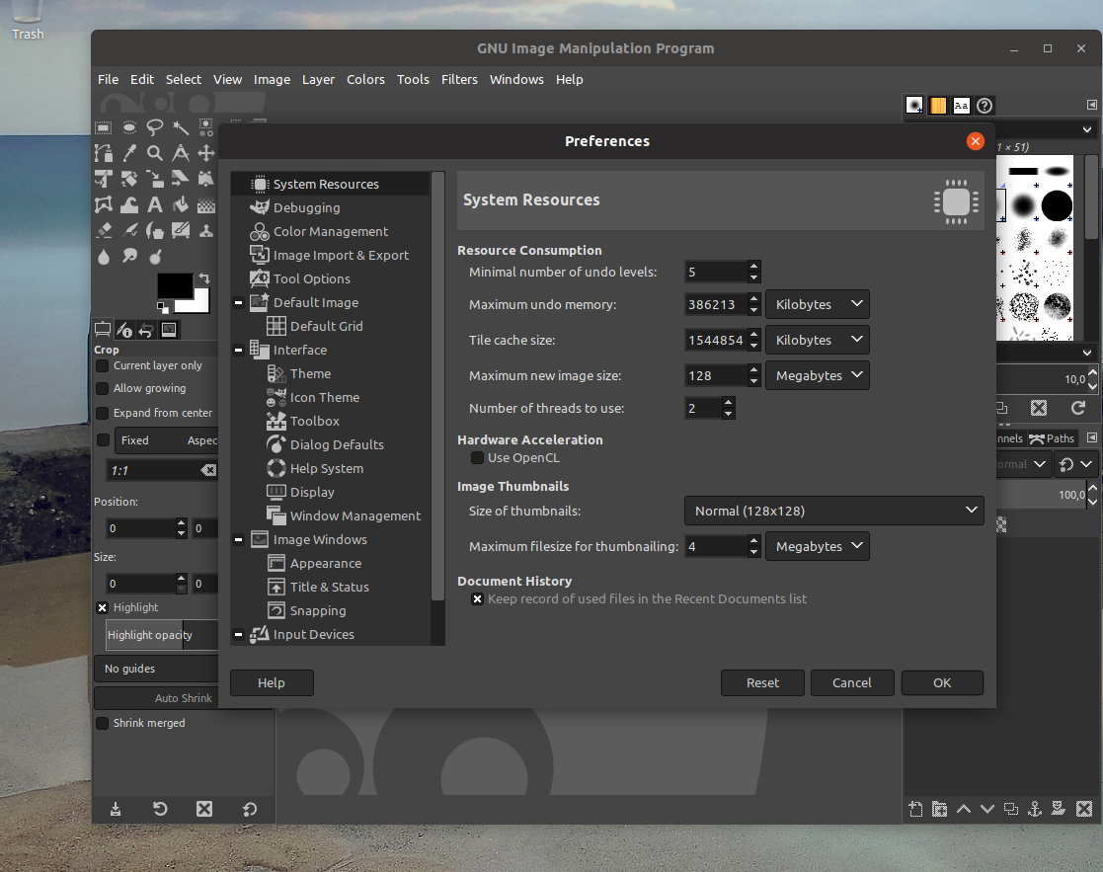This screenshot has height=872, width=1103.
Task: Open the Colors menu
Action: tap(365, 79)
